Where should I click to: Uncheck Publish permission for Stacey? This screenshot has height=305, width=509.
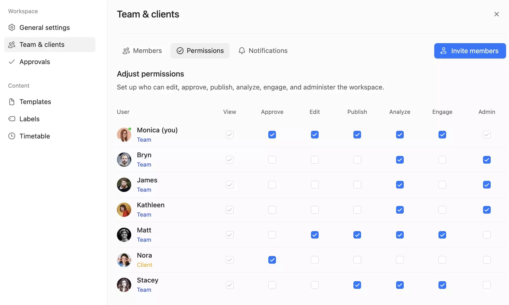click(357, 285)
